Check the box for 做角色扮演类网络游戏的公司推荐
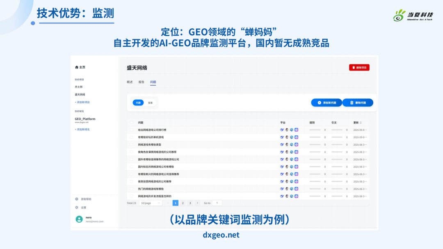 pos(131,152)
